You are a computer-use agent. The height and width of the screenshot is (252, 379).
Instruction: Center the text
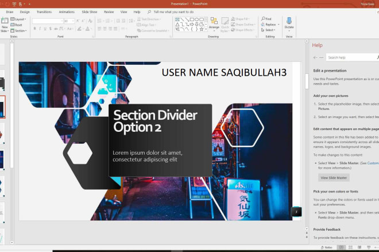tap(105, 29)
